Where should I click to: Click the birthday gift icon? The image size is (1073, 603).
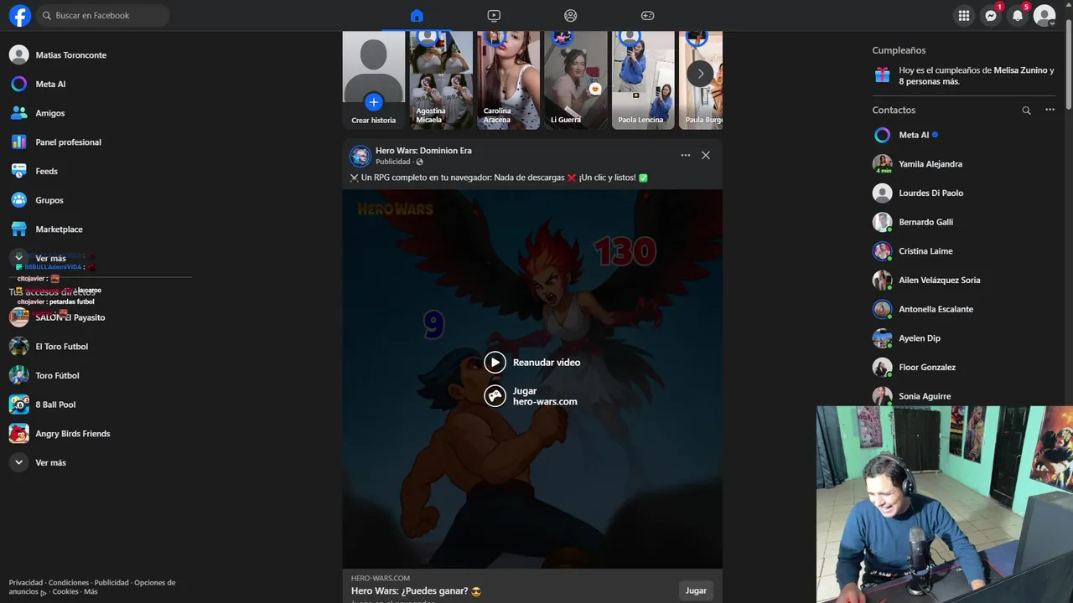(x=882, y=75)
